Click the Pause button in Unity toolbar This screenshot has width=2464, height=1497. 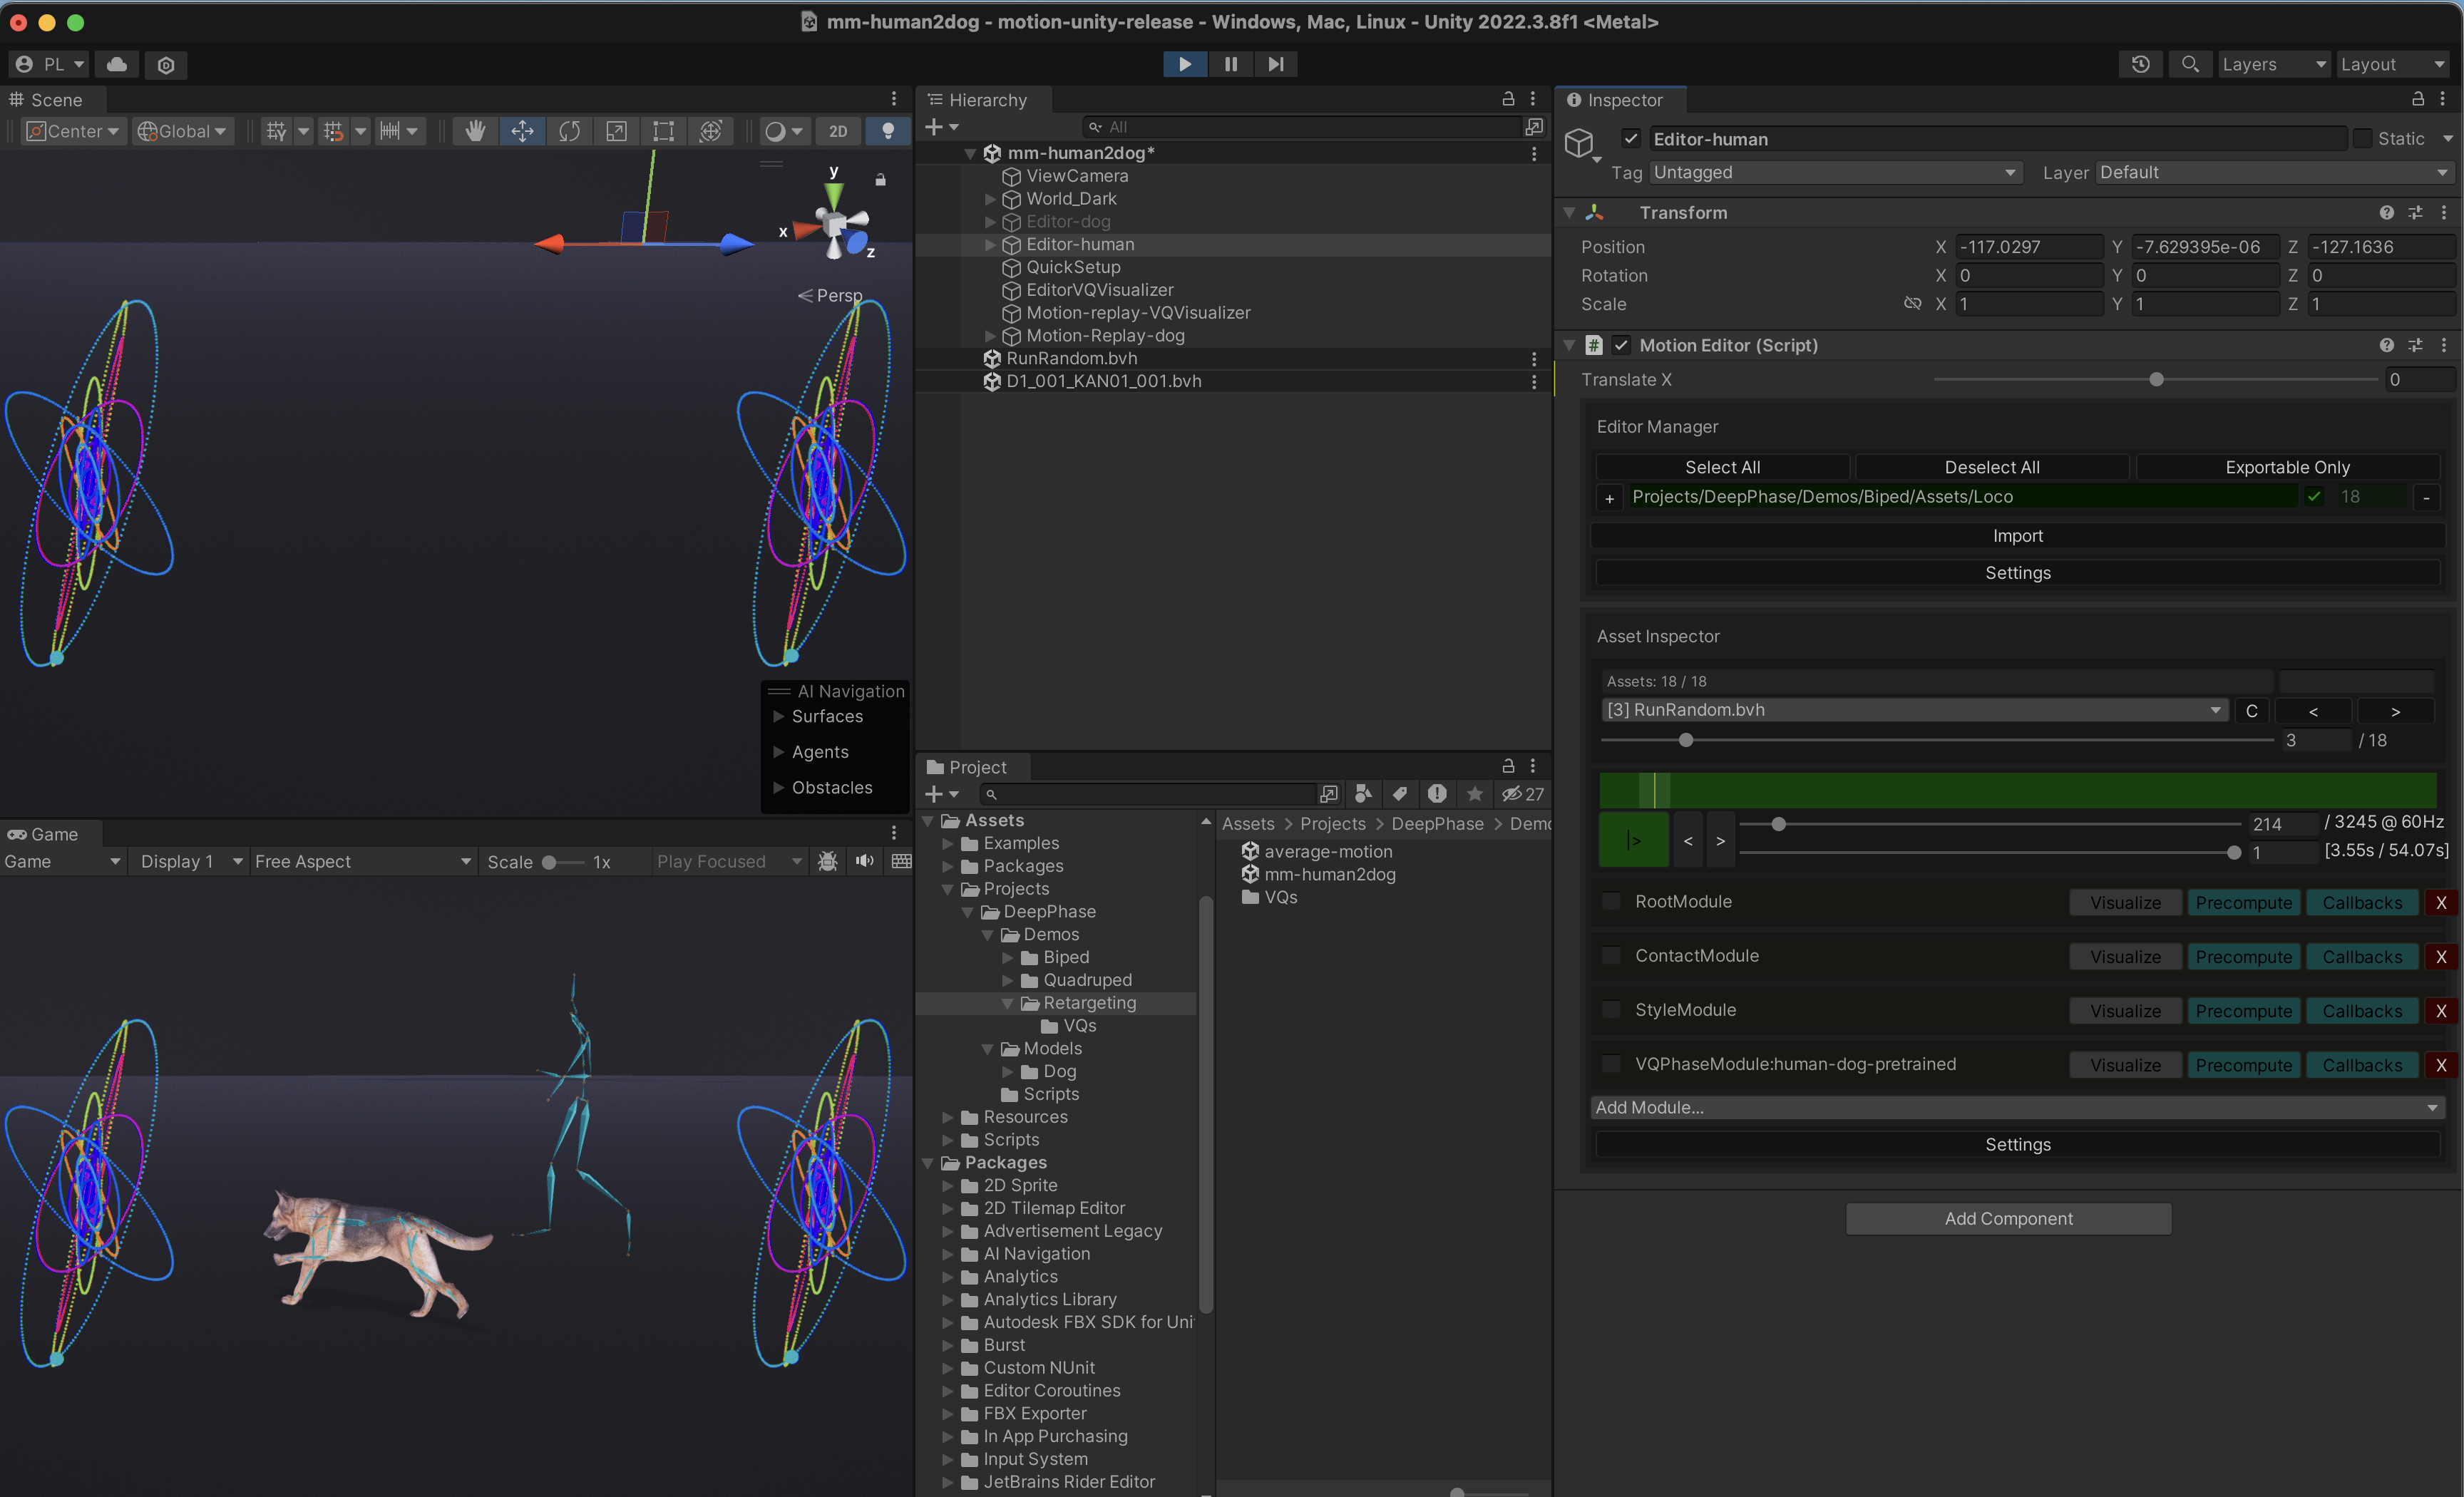point(1232,65)
